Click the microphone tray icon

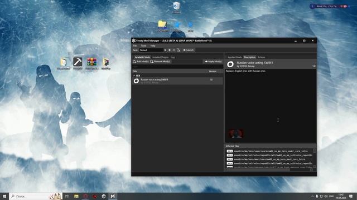click(x=317, y=196)
